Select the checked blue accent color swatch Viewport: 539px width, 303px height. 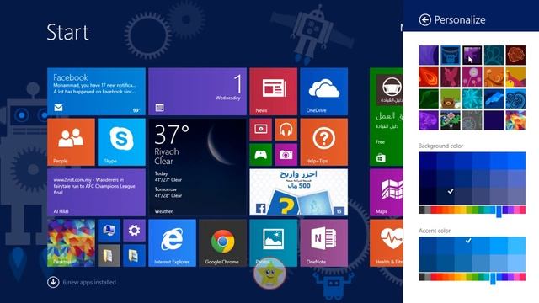463,245
